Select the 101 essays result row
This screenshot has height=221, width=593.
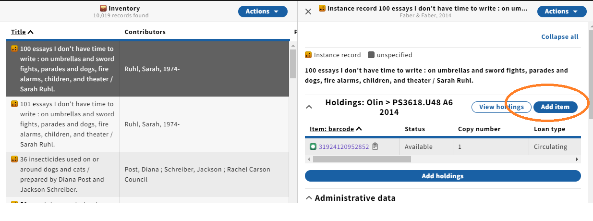tap(148, 124)
